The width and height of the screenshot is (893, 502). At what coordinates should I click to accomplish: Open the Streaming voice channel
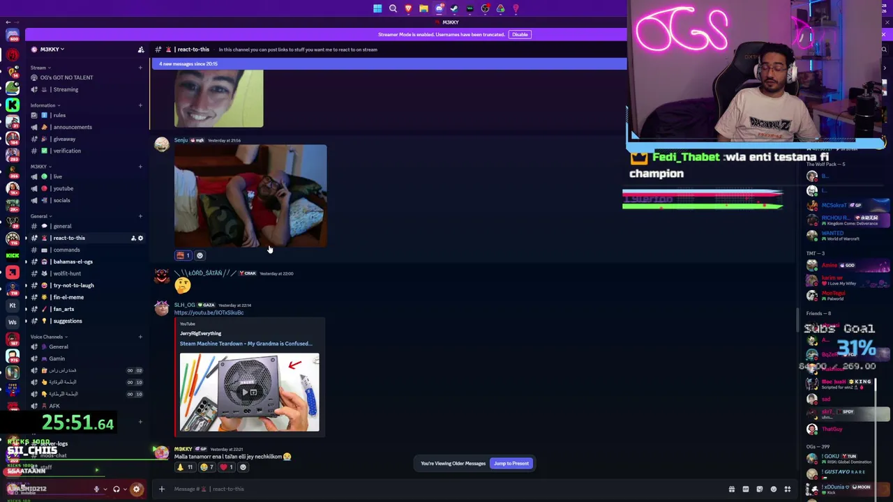87,89
